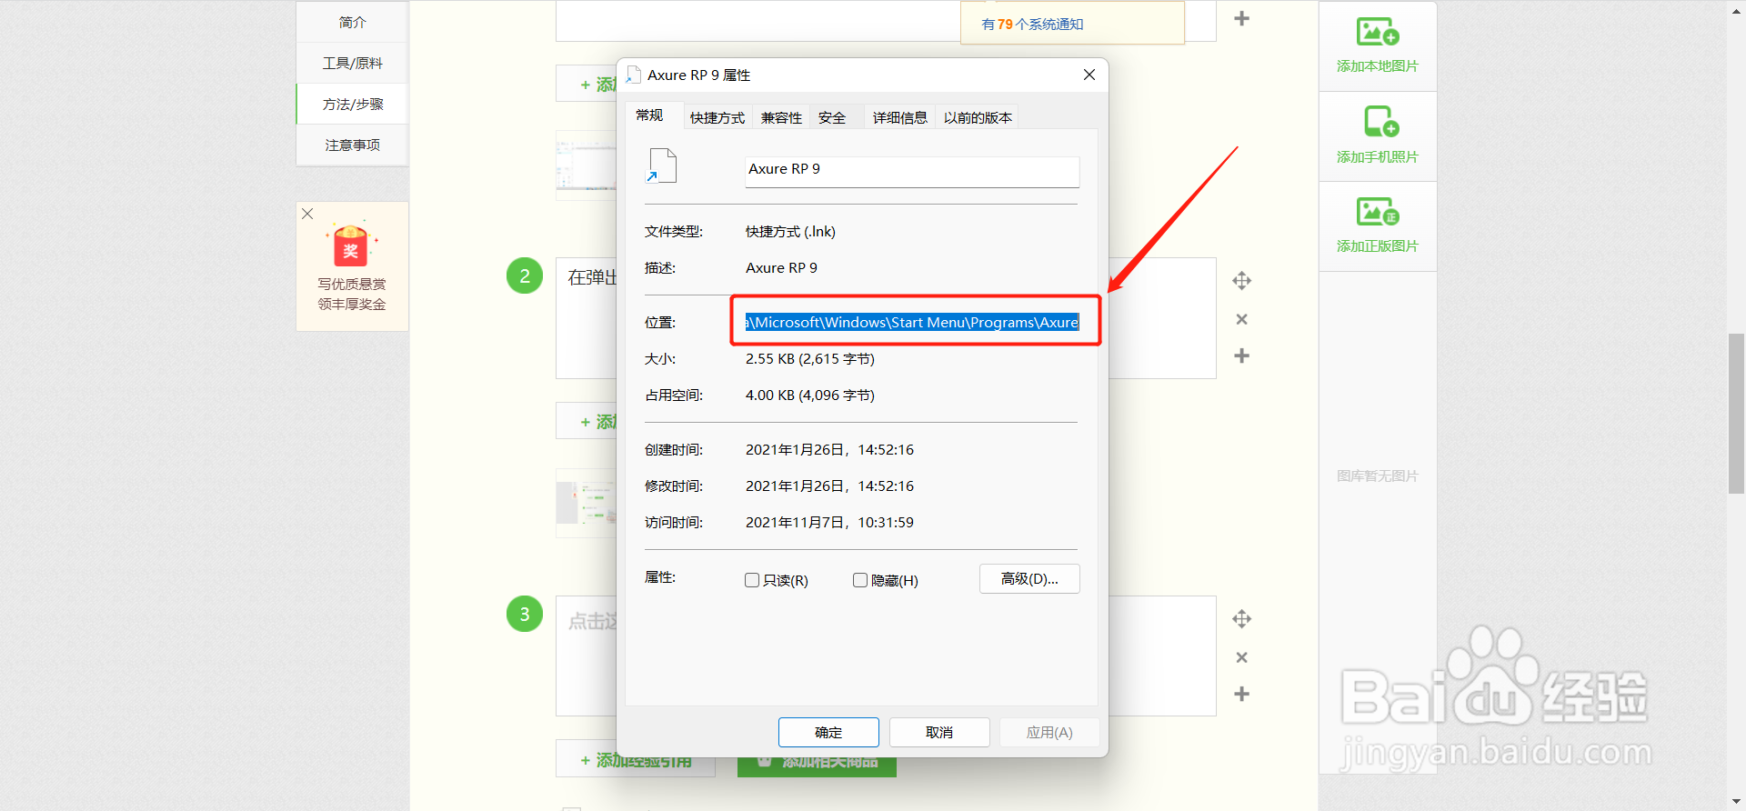Open the 详细信息 tab
The height and width of the screenshot is (811, 1746).
click(899, 117)
